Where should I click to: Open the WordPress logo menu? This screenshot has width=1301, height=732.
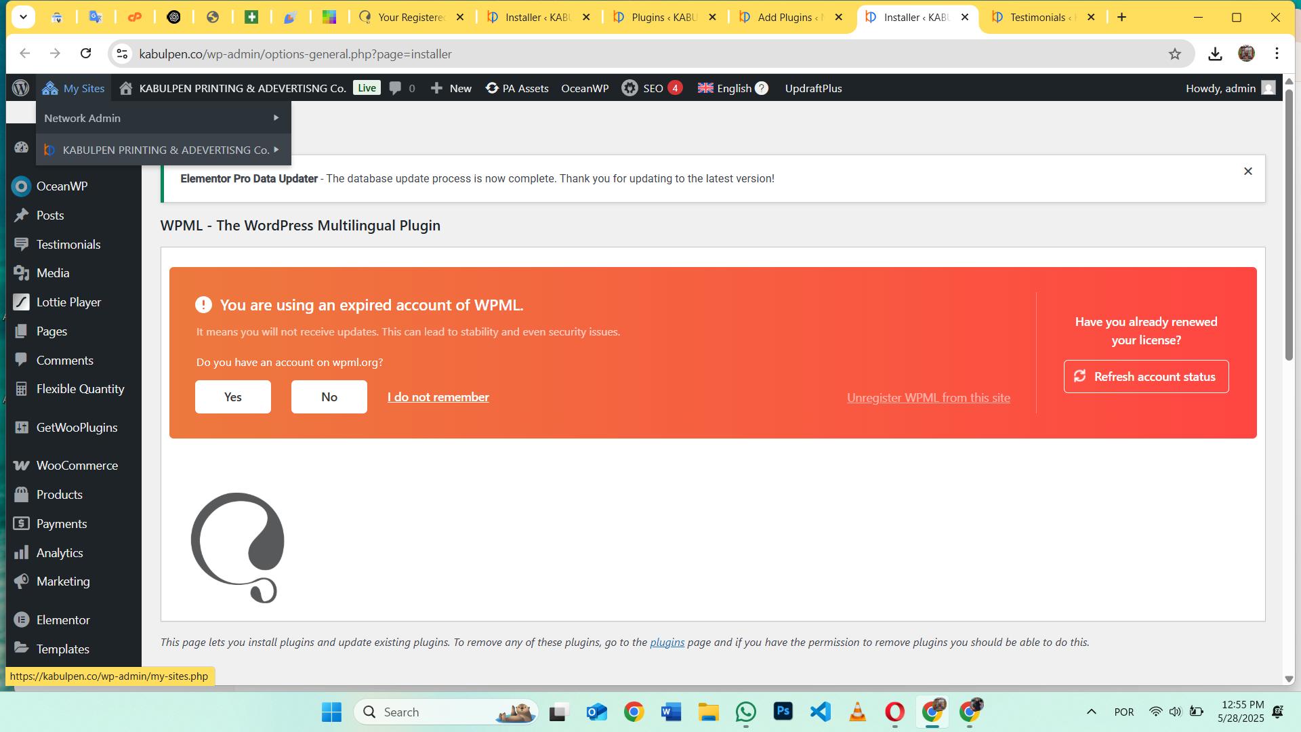[20, 88]
